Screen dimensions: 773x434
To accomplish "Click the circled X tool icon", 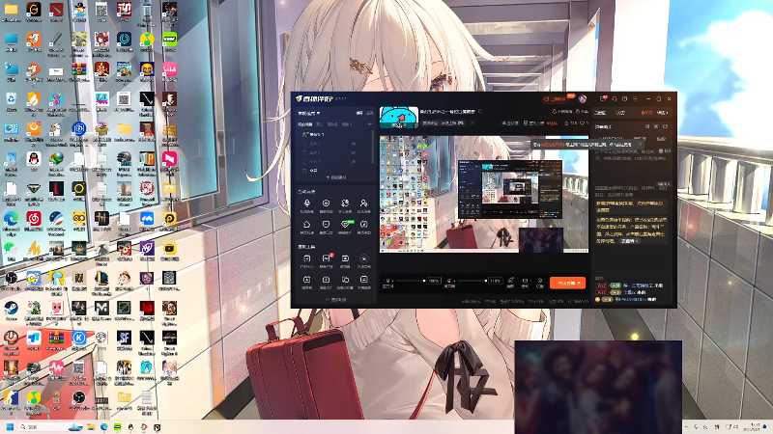I will (x=364, y=258).
